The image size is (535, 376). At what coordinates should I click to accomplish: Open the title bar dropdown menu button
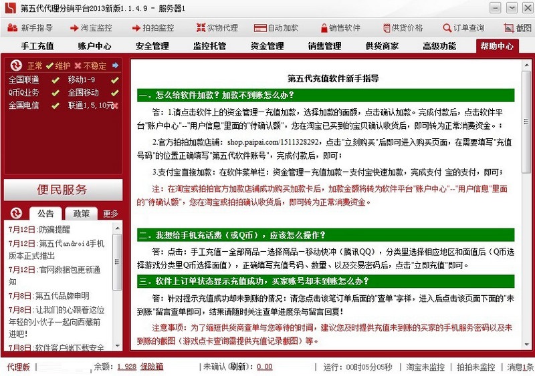(512, 7)
